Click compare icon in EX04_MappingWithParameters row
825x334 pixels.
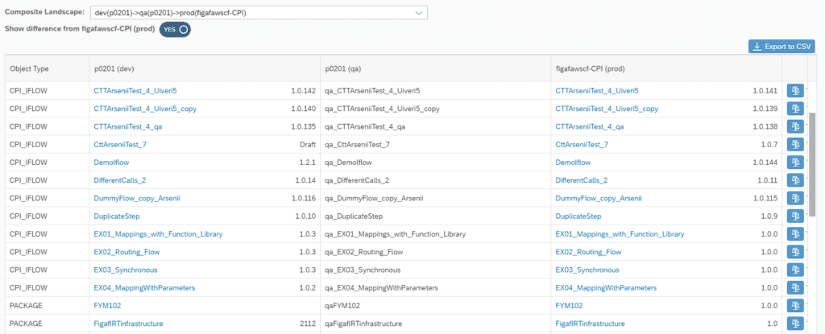[795, 287]
